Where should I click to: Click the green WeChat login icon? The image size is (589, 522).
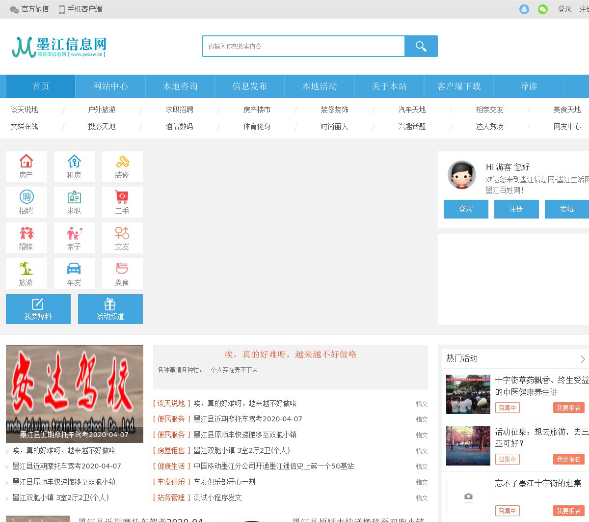point(543,9)
